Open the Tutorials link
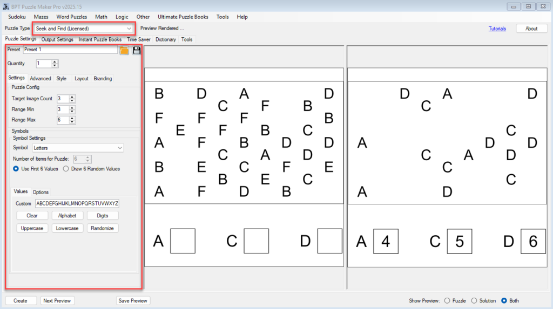The image size is (553, 309). pyautogui.click(x=497, y=29)
